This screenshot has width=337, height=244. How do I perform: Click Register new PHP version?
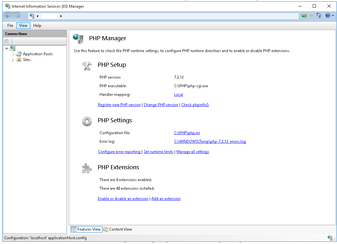pyautogui.click(x=119, y=105)
